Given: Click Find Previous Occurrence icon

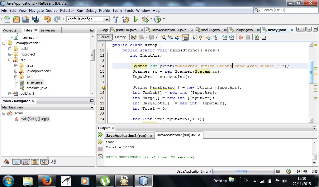Looking at the screenshot, I should [171, 37].
